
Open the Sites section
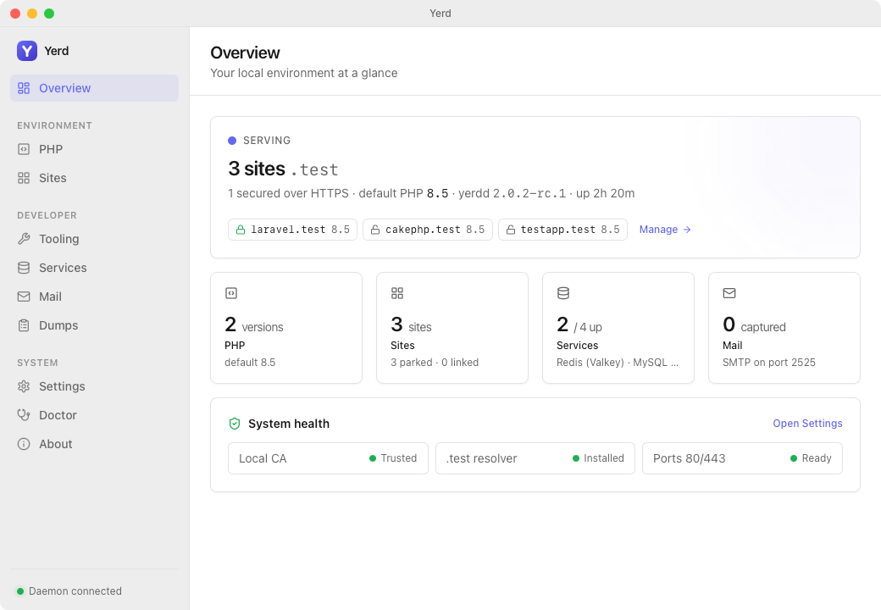pos(94,178)
